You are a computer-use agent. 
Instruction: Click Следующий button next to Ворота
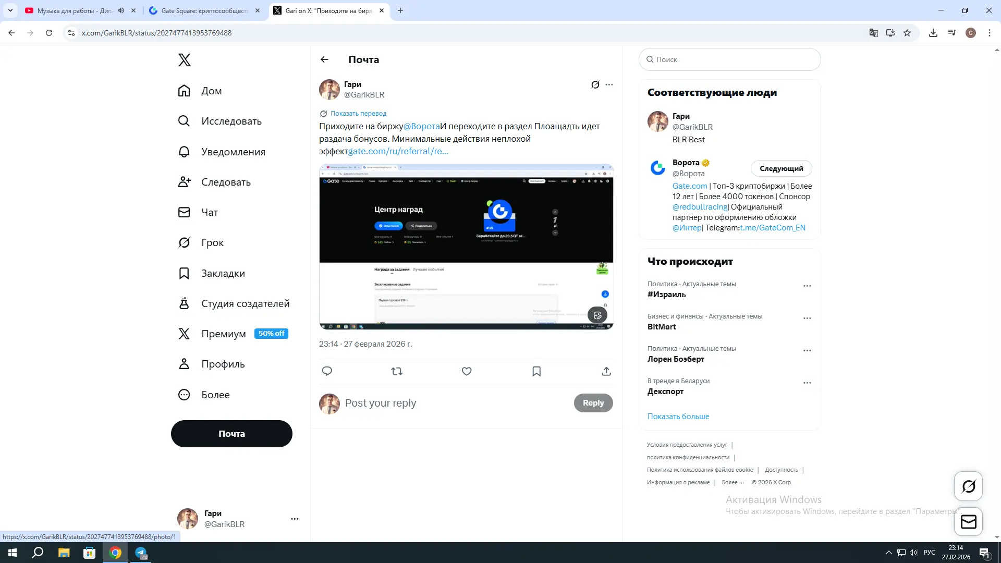[x=781, y=168]
